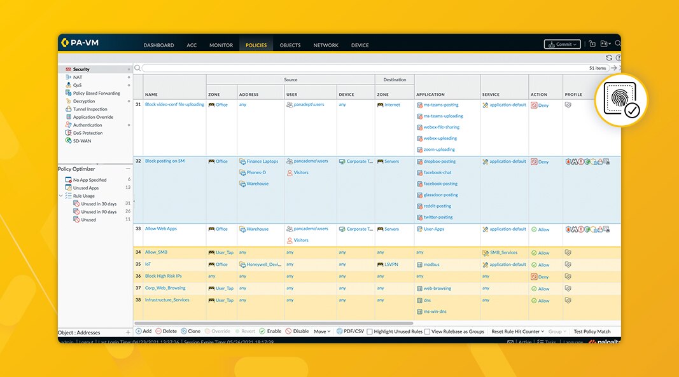The image size is (679, 377).
Task: Click the search magnifier in top bar
Action: [x=617, y=44]
